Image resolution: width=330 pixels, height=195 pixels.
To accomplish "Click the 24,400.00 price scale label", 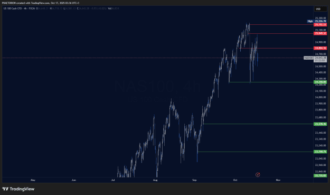I will pyautogui.click(x=320, y=72).
